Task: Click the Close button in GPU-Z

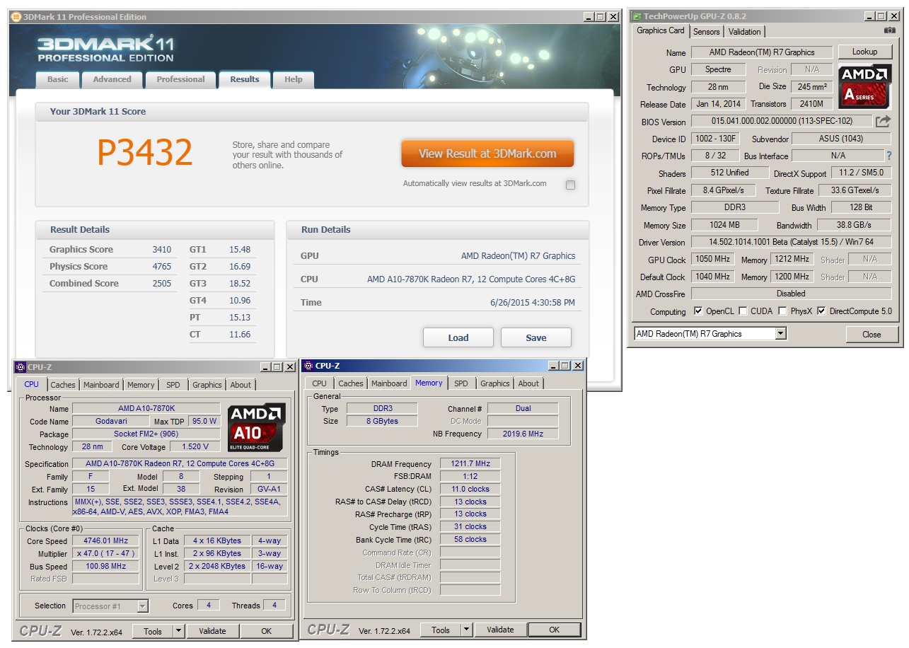Action: 872,335
